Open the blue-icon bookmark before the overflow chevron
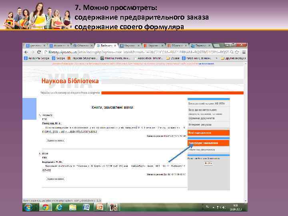 [196, 58]
